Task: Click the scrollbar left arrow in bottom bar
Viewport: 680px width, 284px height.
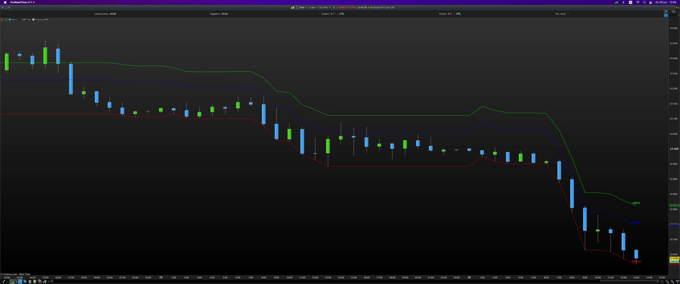Action: tap(52, 281)
